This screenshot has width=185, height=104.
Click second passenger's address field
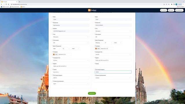click(x=113, y=60)
